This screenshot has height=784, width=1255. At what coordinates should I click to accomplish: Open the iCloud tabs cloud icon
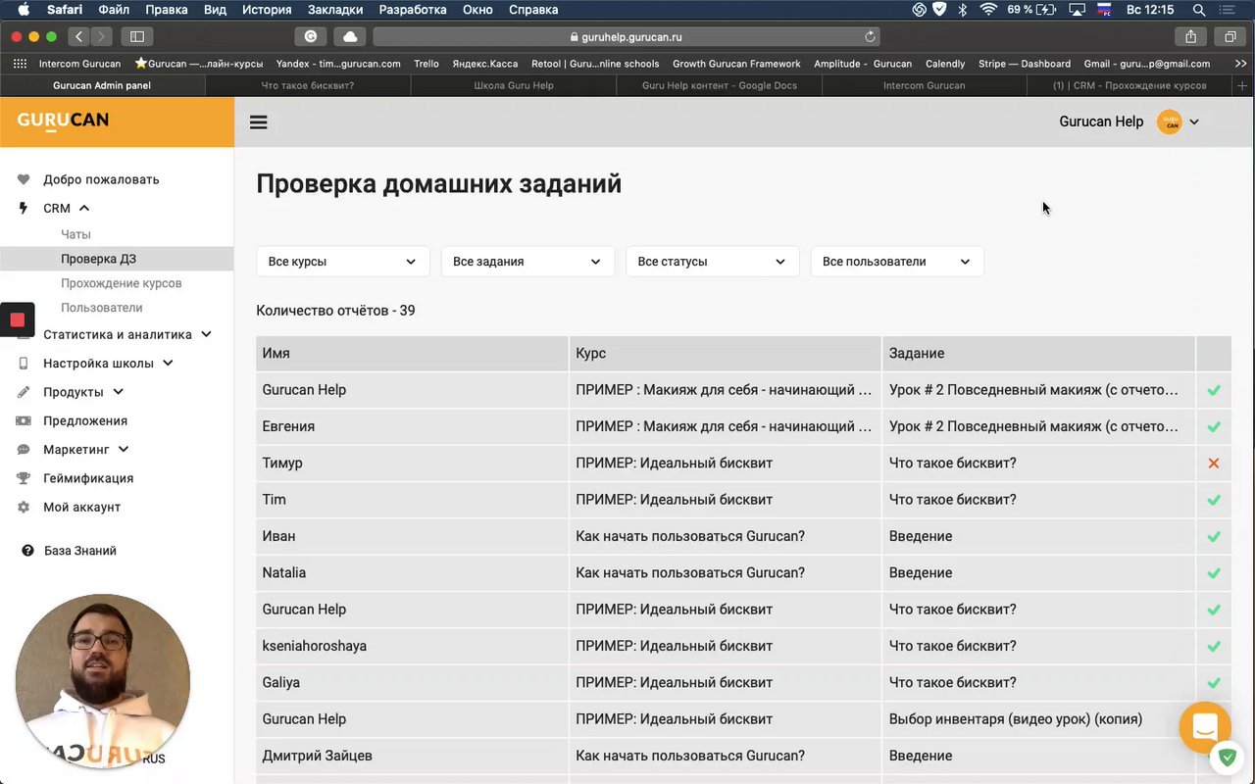click(350, 36)
